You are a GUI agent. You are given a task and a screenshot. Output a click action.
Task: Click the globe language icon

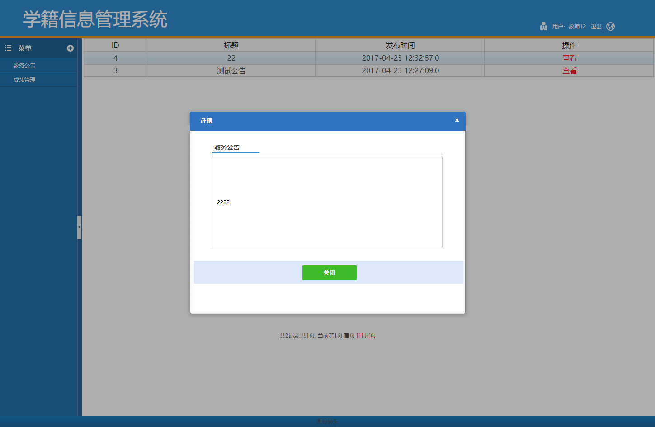click(x=610, y=26)
